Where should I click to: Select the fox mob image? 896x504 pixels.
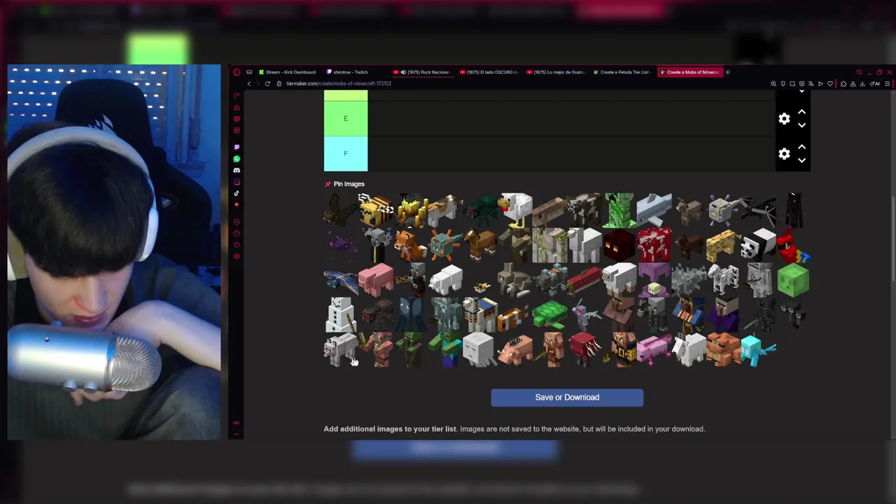[x=411, y=246]
